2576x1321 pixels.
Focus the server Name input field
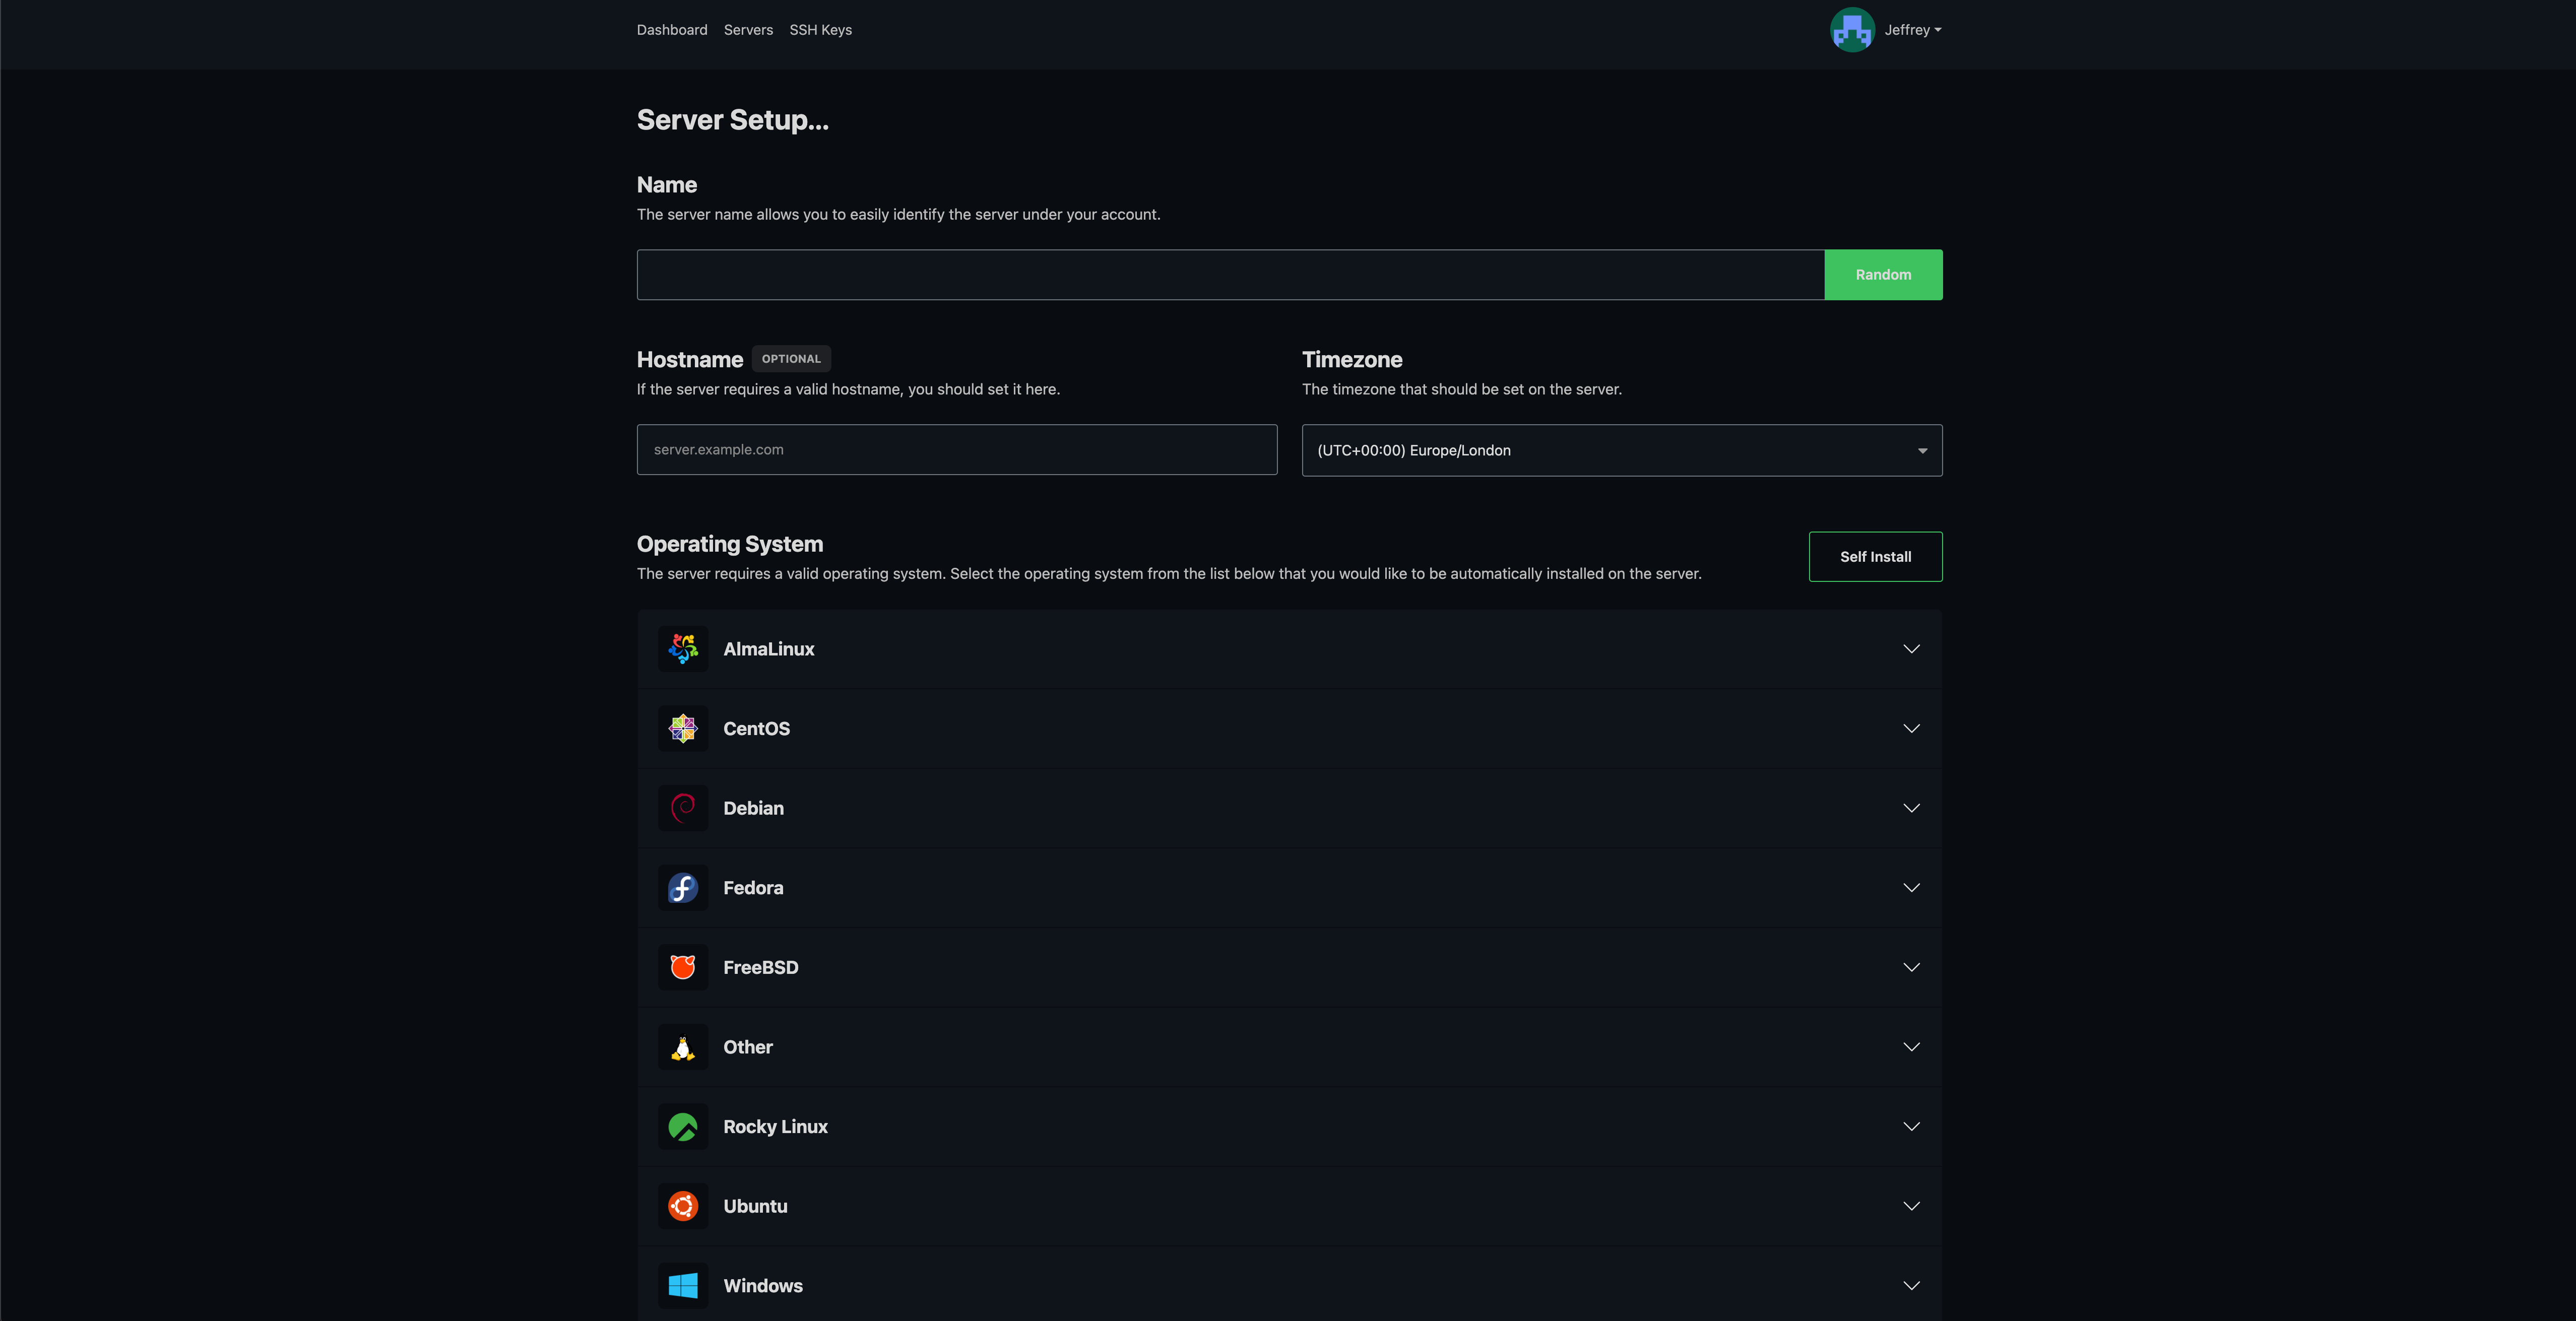[x=1230, y=275]
